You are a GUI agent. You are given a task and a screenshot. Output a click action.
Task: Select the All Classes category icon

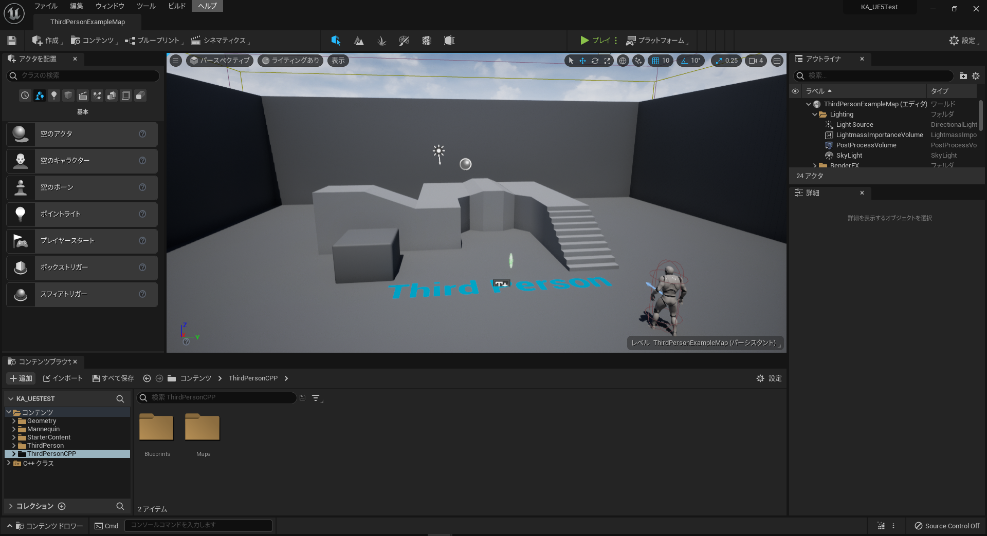click(x=140, y=95)
